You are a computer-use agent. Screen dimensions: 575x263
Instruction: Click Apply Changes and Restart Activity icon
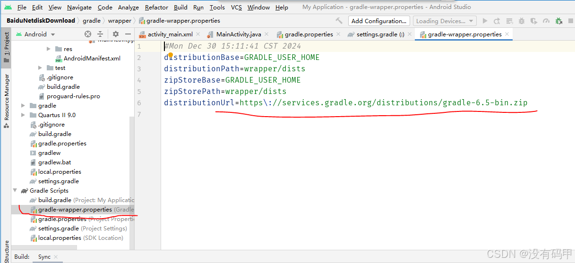click(x=497, y=21)
